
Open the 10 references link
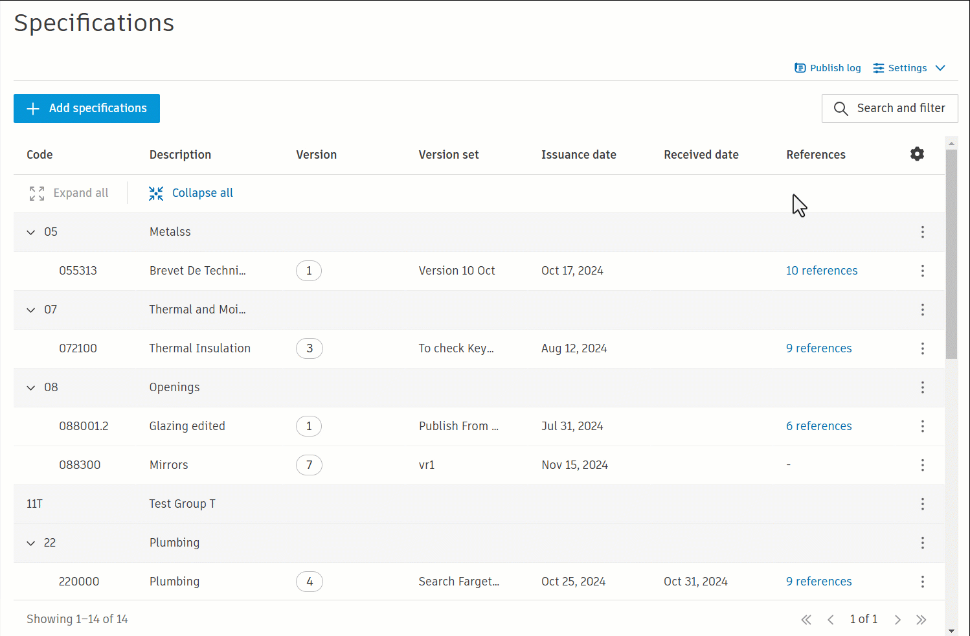tap(822, 271)
